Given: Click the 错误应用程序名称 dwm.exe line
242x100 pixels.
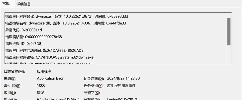Looking at the screenshot, I should click(67, 16).
